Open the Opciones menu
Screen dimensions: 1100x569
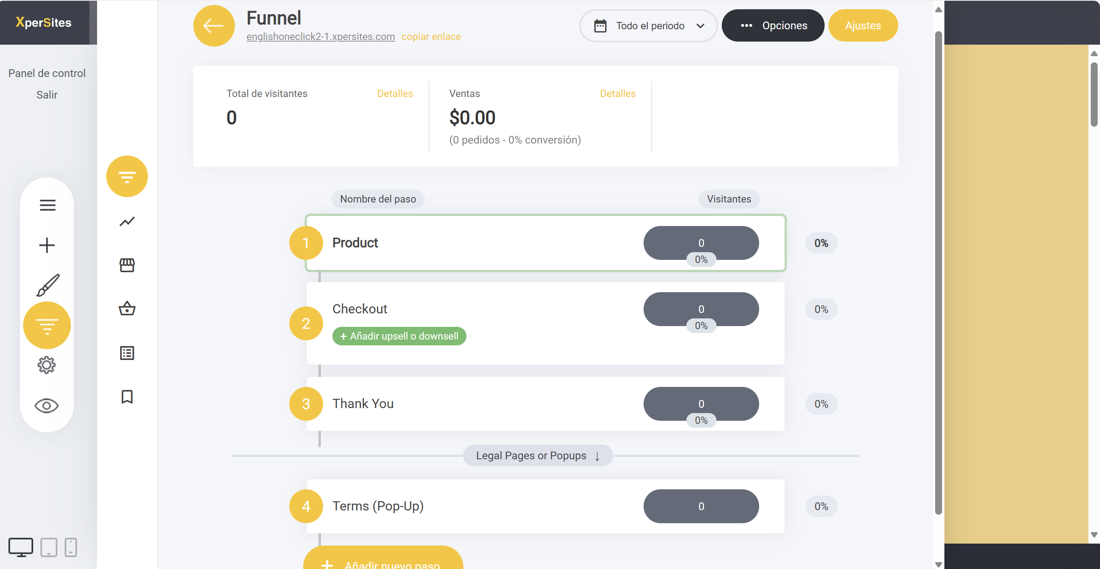coord(773,26)
